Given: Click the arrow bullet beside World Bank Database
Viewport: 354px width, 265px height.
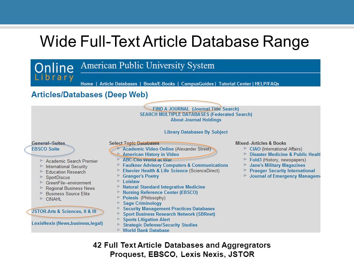Looking at the screenshot, I should pyautogui.click(x=118, y=230).
